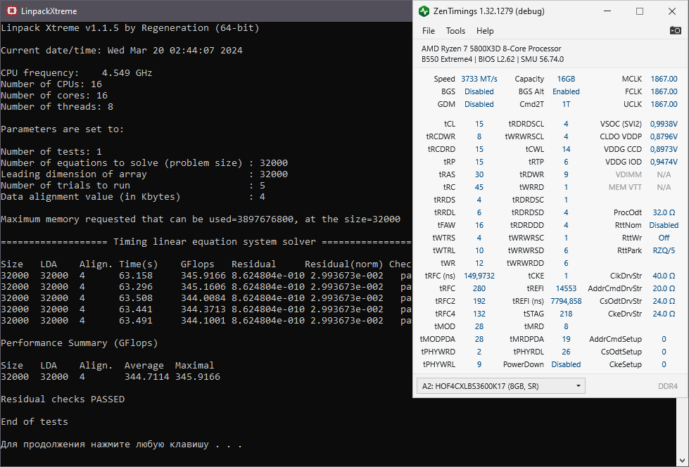Image resolution: width=689 pixels, height=467 pixels.
Task: Click the RttNom Disabled value
Action: (x=664, y=225)
